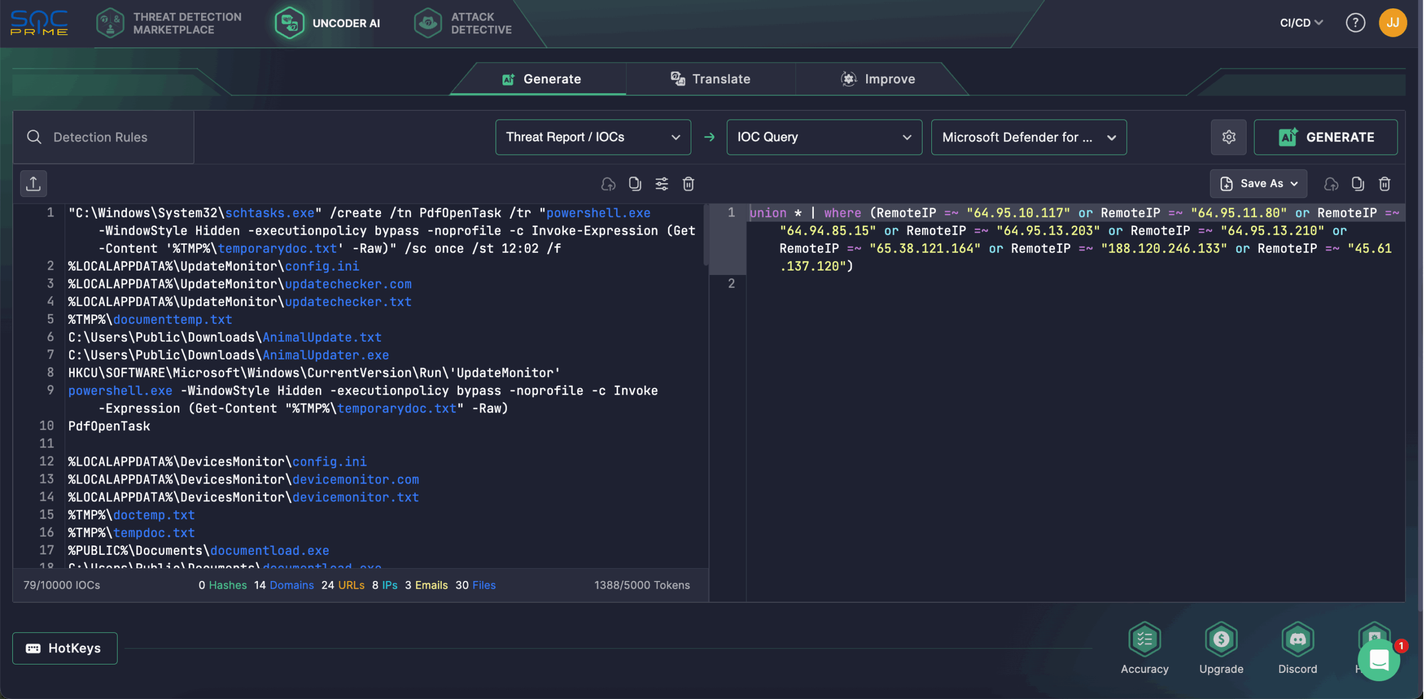Expand the CI/CD dropdown
The image size is (1426, 699).
1301,23
